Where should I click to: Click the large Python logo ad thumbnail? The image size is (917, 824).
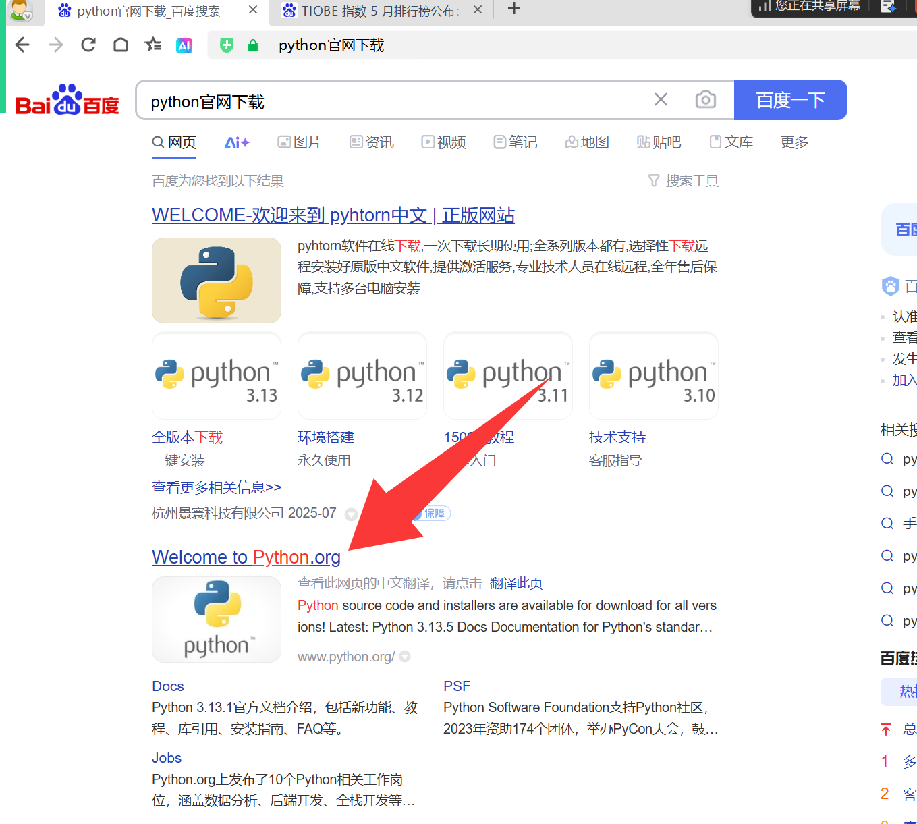pos(217,280)
